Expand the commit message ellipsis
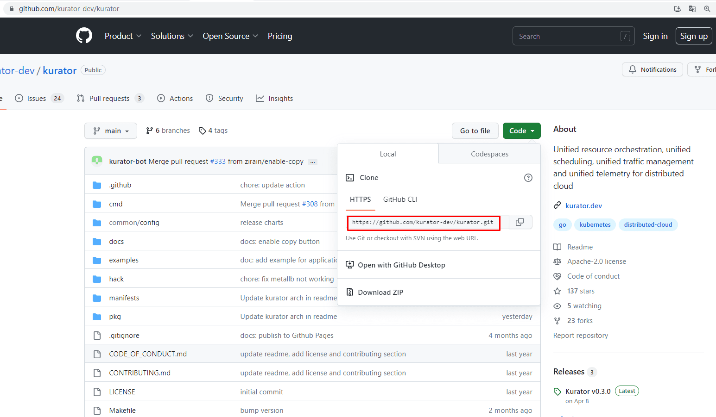This screenshot has width=716, height=417. coord(313,162)
